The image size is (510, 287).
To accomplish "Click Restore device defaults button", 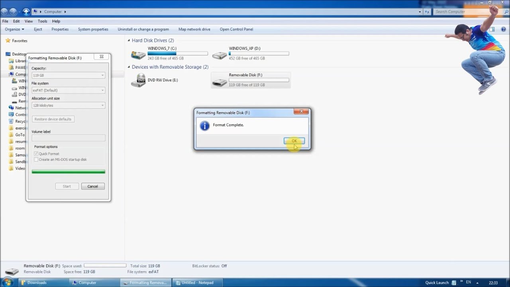I will (x=53, y=119).
